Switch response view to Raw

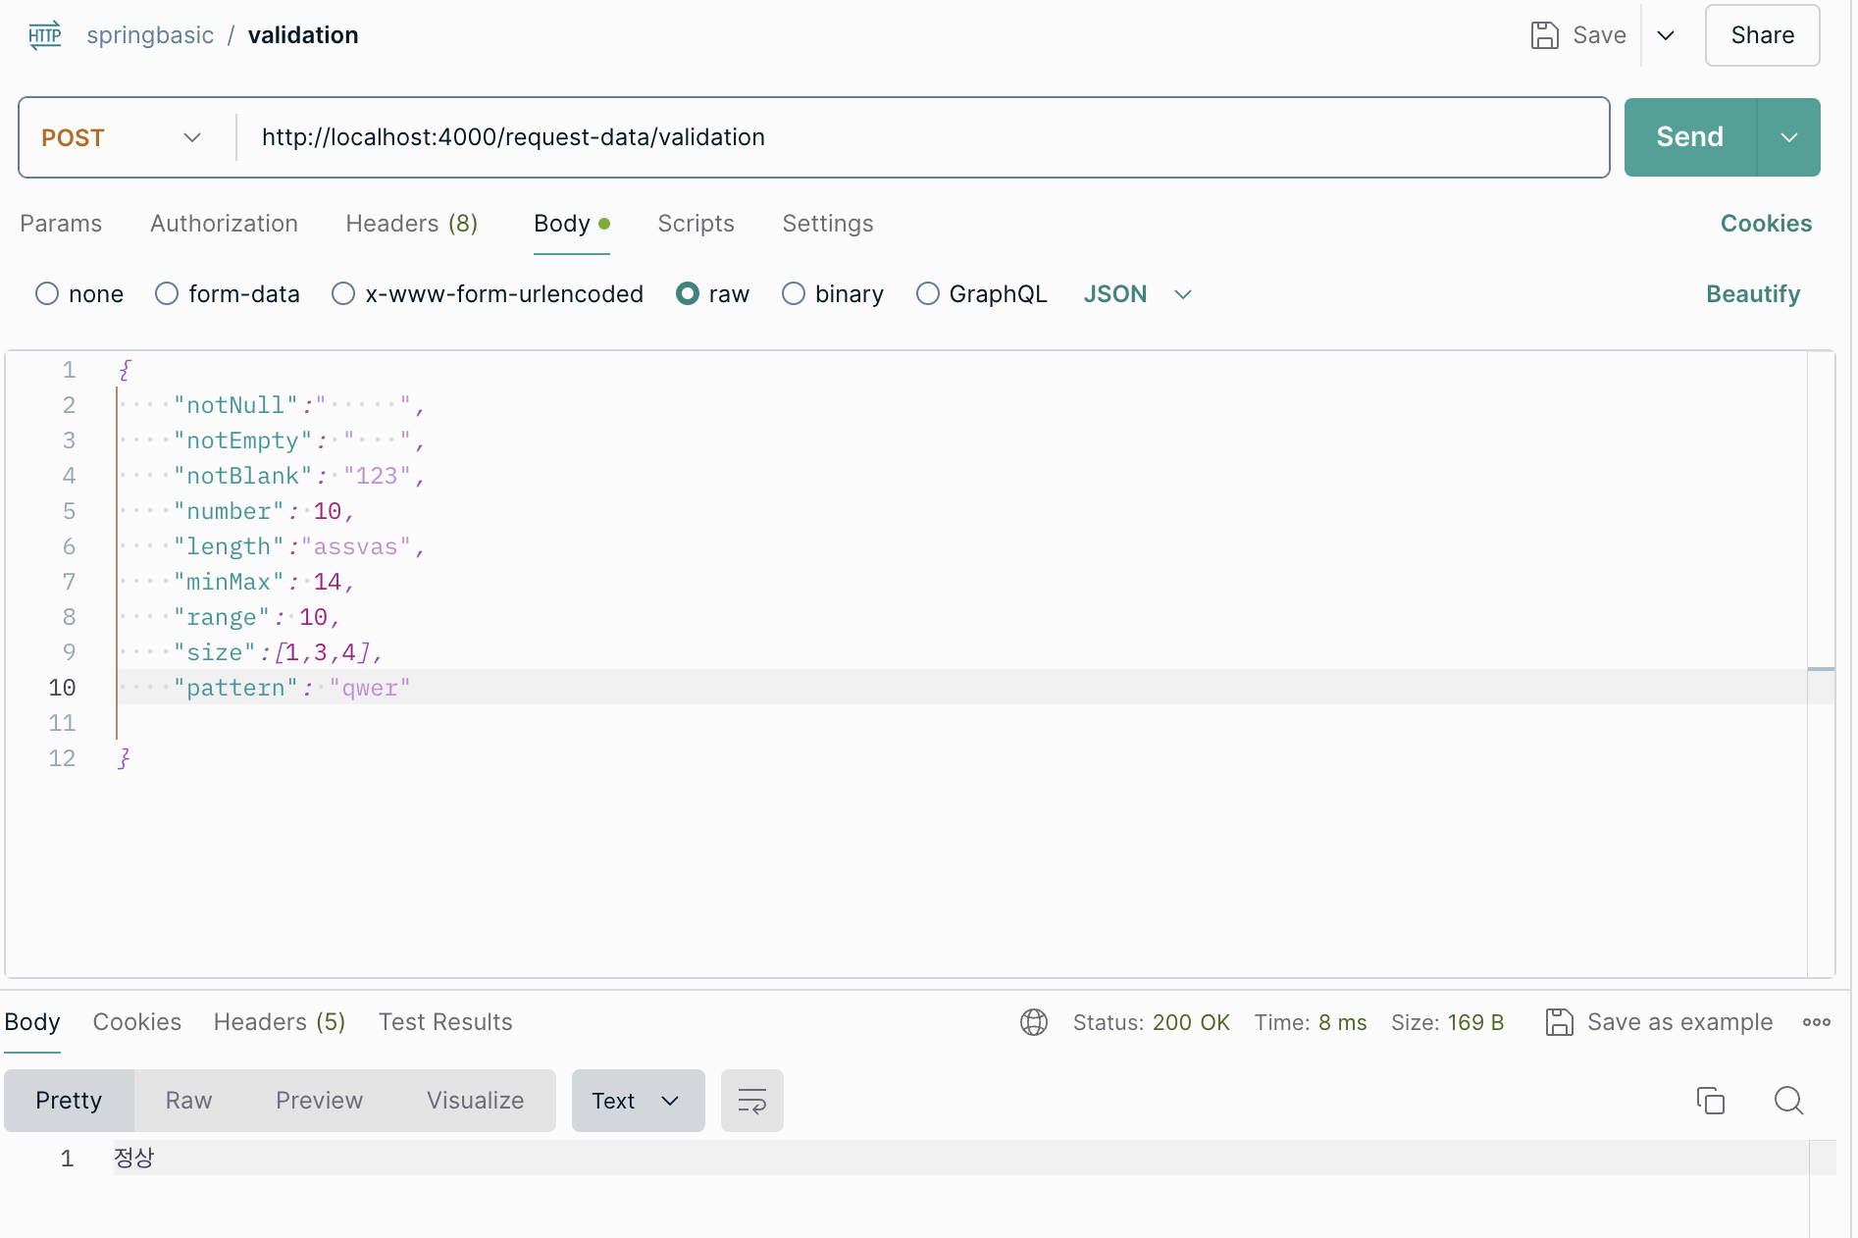coord(188,1101)
